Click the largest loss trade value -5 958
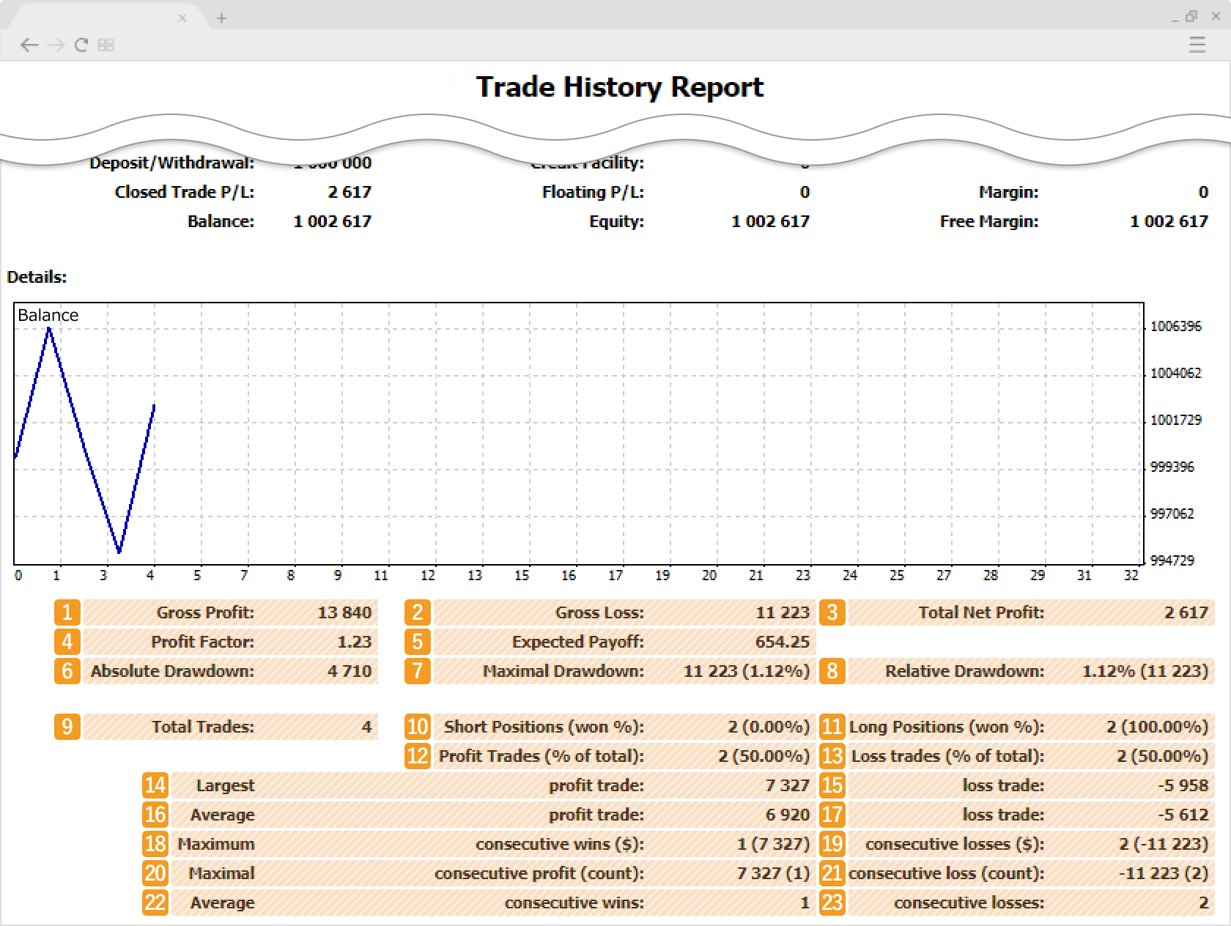This screenshot has width=1231, height=926. point(1183,785)
